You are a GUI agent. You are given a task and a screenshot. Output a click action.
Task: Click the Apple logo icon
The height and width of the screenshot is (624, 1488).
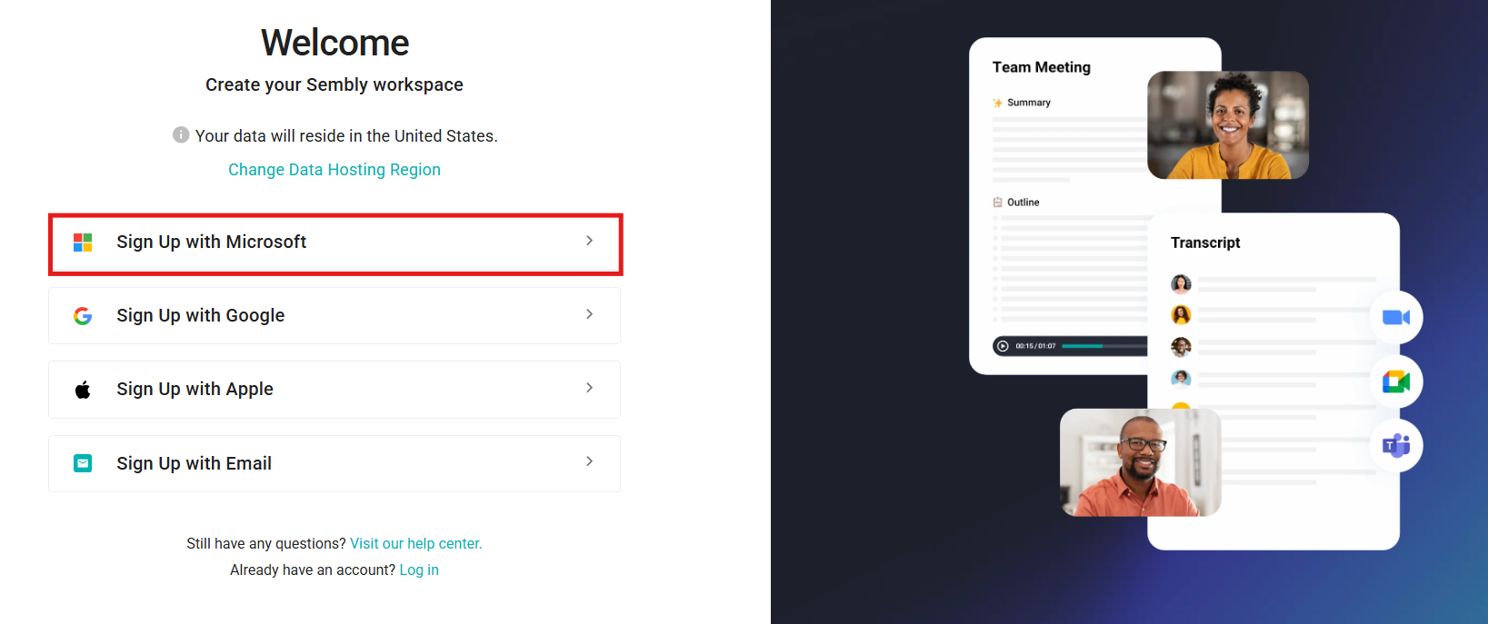[x=83, y=390]
